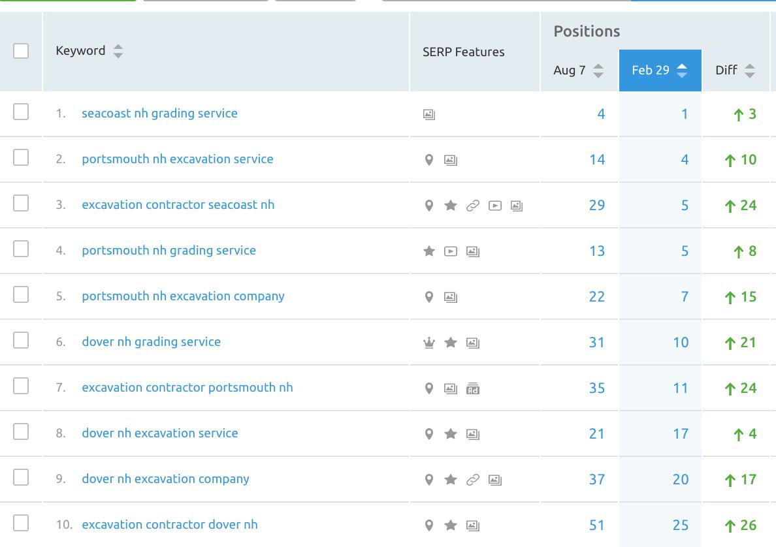Click the SERP Features column header

click(x=463, y=52)
